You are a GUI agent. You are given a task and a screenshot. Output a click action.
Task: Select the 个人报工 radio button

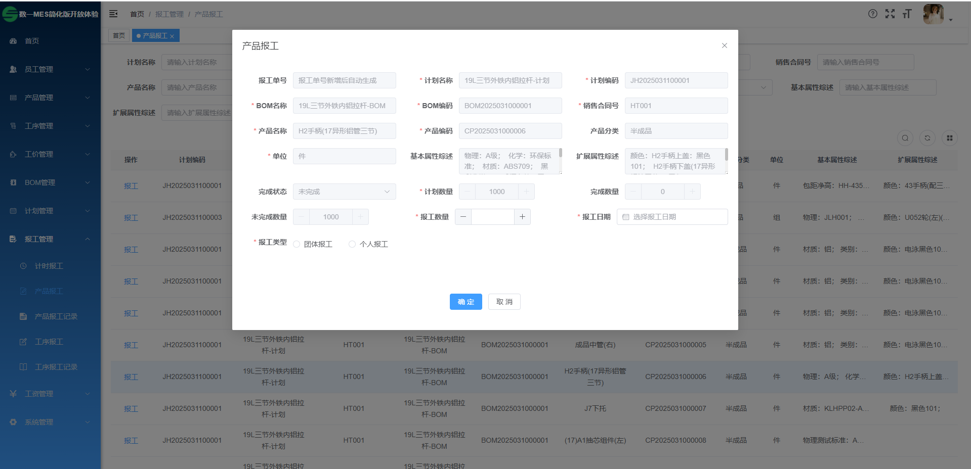(x=352, y=245)
